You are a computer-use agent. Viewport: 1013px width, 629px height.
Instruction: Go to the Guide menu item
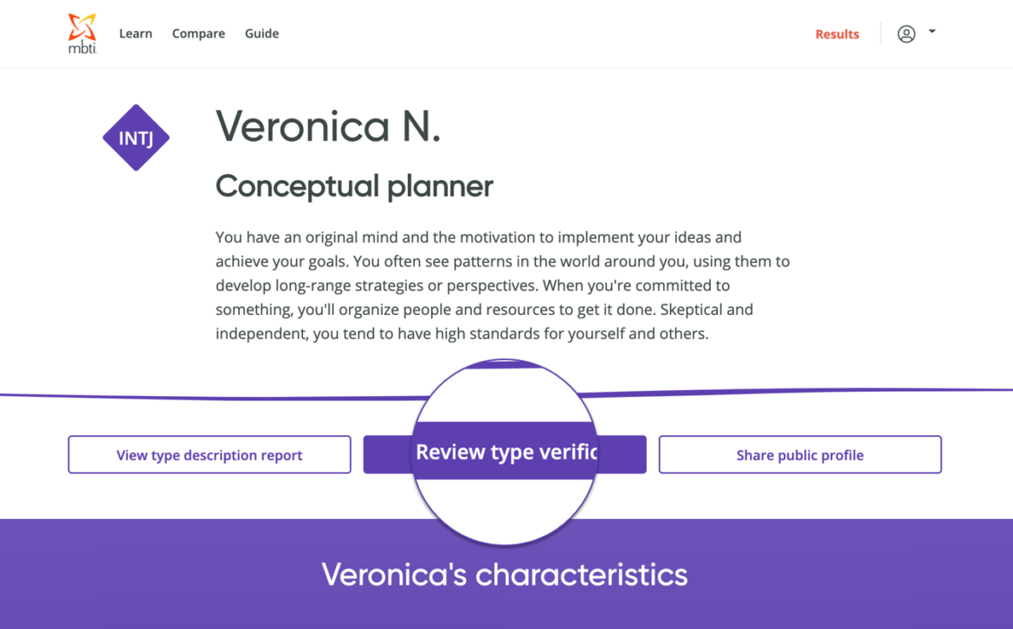click(261, 34)
